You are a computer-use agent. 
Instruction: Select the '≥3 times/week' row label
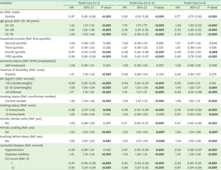point(15,114)
